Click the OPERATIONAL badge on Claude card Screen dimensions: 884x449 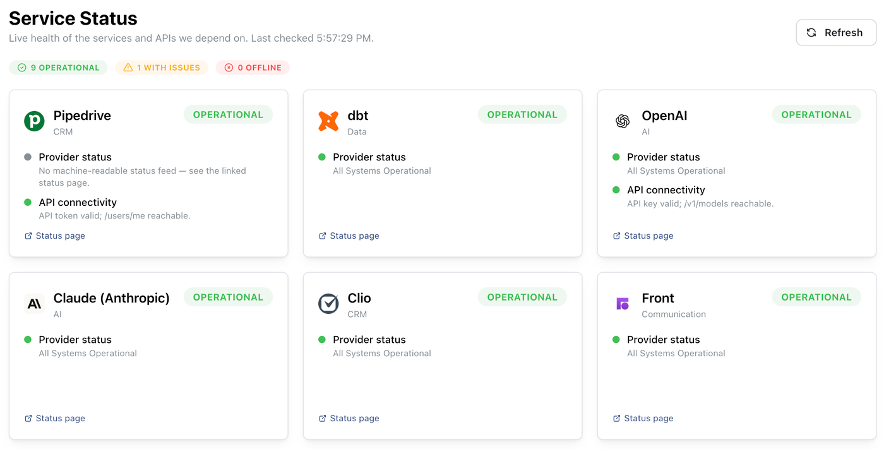click(228, 297)
